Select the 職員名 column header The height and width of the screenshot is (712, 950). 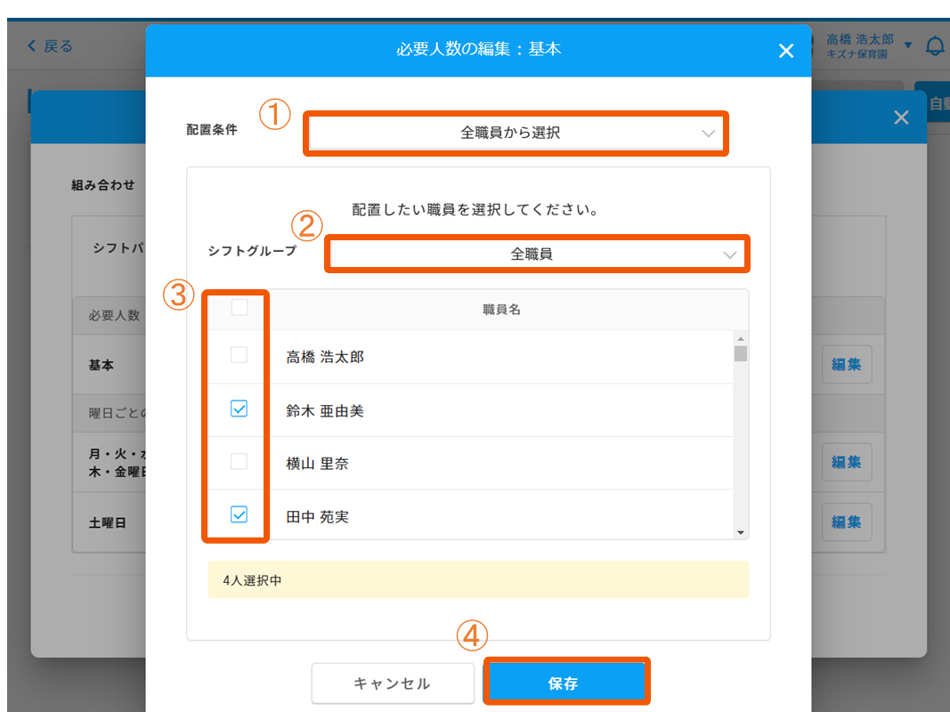tap(501, 309)
